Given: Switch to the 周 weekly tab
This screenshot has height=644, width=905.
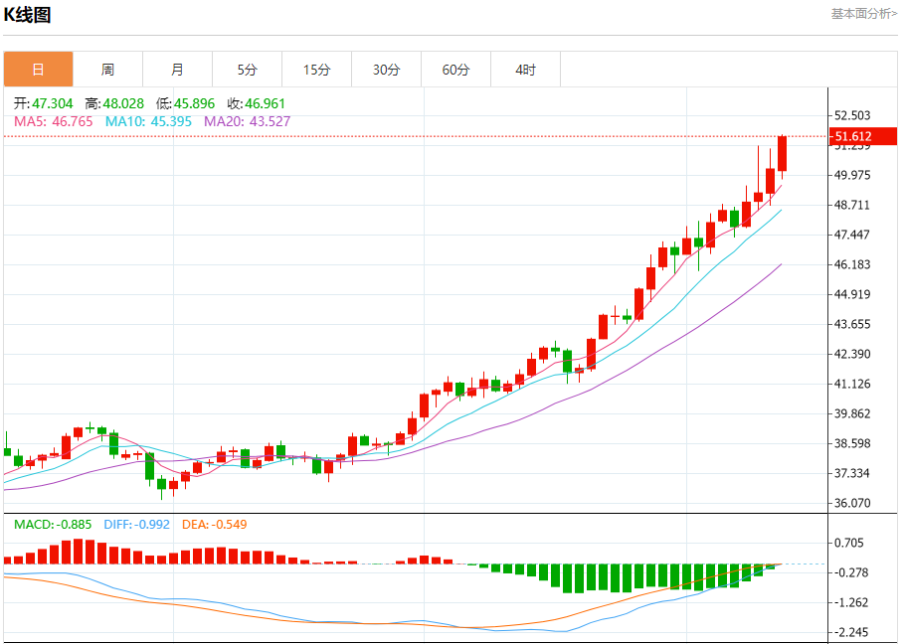Looking at the screenshot, I should [x=107, y=70].
